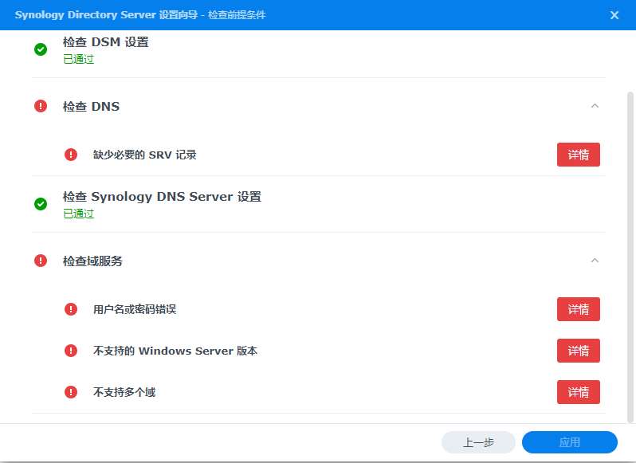Click error icon for 不支持的 Windows Server 版本
Viewport: 636px width, 463px height.
(x=71, y=351)
